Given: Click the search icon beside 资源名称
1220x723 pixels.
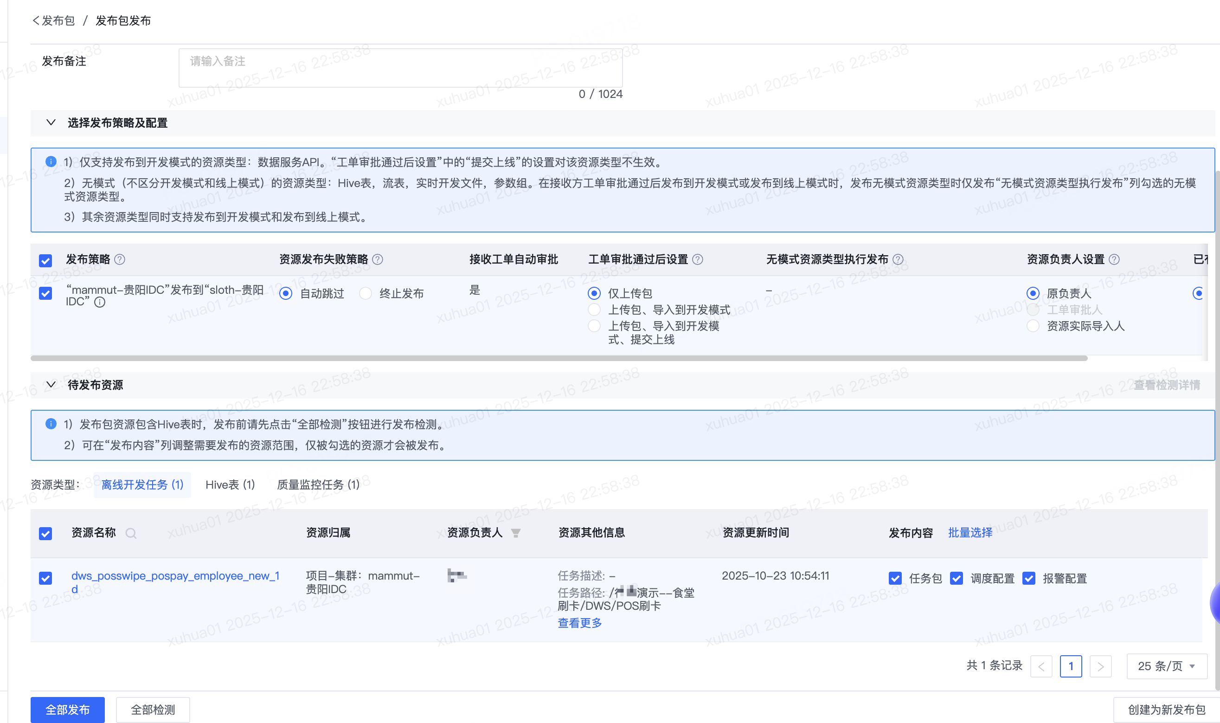Looking at the screenshot, I should [130, 533].
